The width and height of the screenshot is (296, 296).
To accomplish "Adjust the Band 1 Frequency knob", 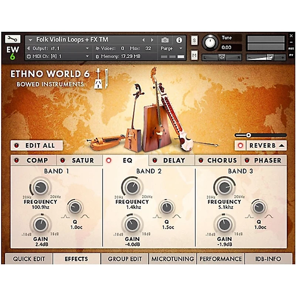I will click(40, 187).
